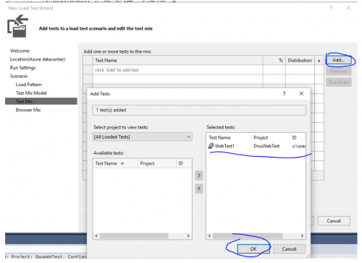Select the Test Mix wizard page
This screenshot has height=263, width=362.
tap(41, 101)
